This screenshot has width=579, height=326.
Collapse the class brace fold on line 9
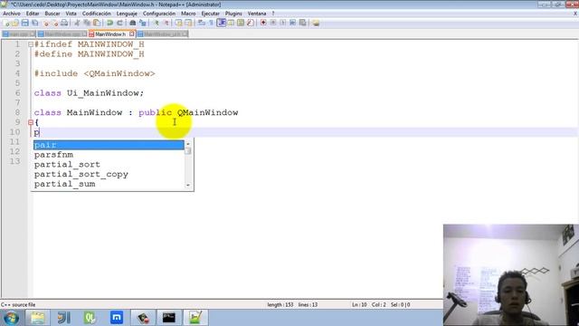pyautogui.click(x=31, y=122)
